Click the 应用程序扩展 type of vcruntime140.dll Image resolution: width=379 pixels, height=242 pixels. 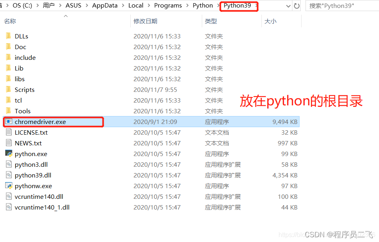[223, 196]
